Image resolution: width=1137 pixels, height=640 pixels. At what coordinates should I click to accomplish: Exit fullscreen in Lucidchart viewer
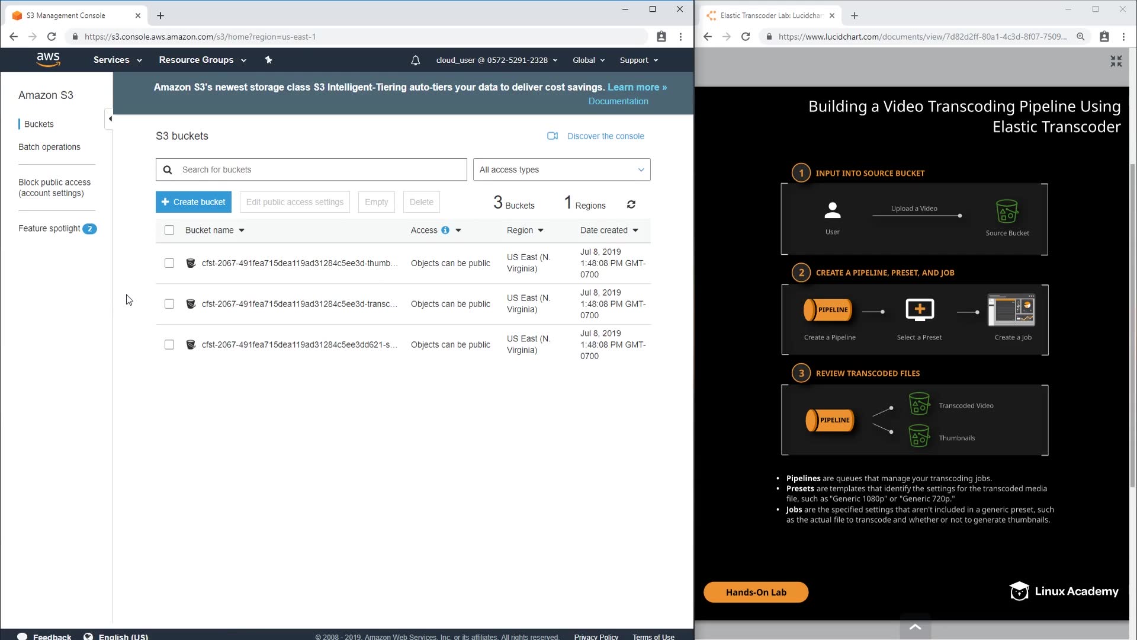point(1116,61)
